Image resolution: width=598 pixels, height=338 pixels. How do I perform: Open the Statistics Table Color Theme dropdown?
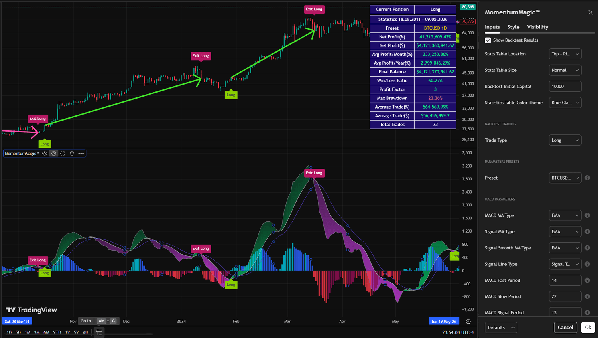coord(565,103)
